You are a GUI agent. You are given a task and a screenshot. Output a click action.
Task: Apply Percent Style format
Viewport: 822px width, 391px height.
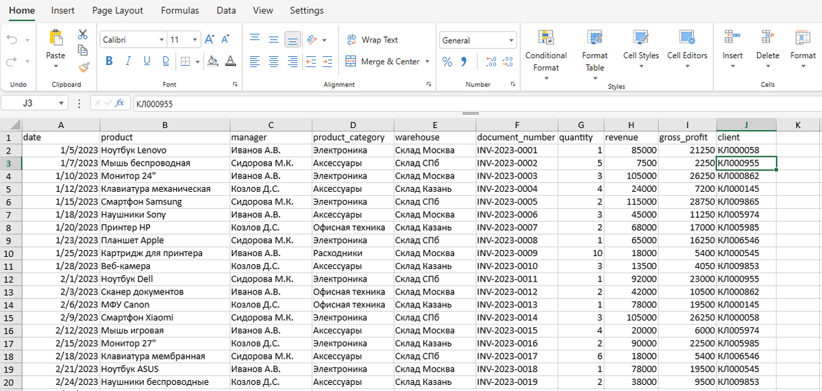point(447,62)
